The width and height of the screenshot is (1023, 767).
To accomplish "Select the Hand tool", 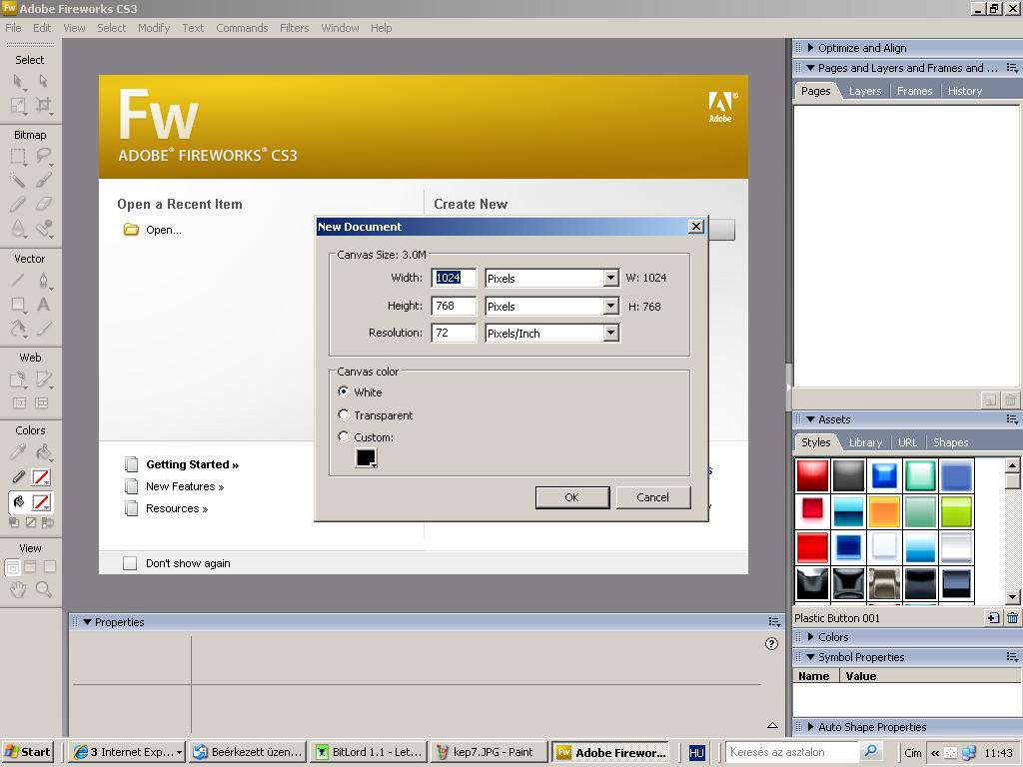I will click(18, 589).
